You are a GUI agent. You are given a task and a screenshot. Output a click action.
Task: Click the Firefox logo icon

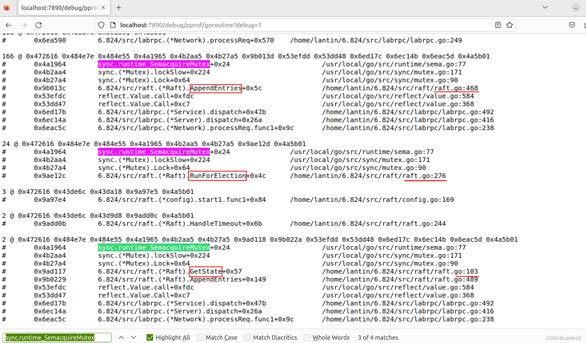7,7
